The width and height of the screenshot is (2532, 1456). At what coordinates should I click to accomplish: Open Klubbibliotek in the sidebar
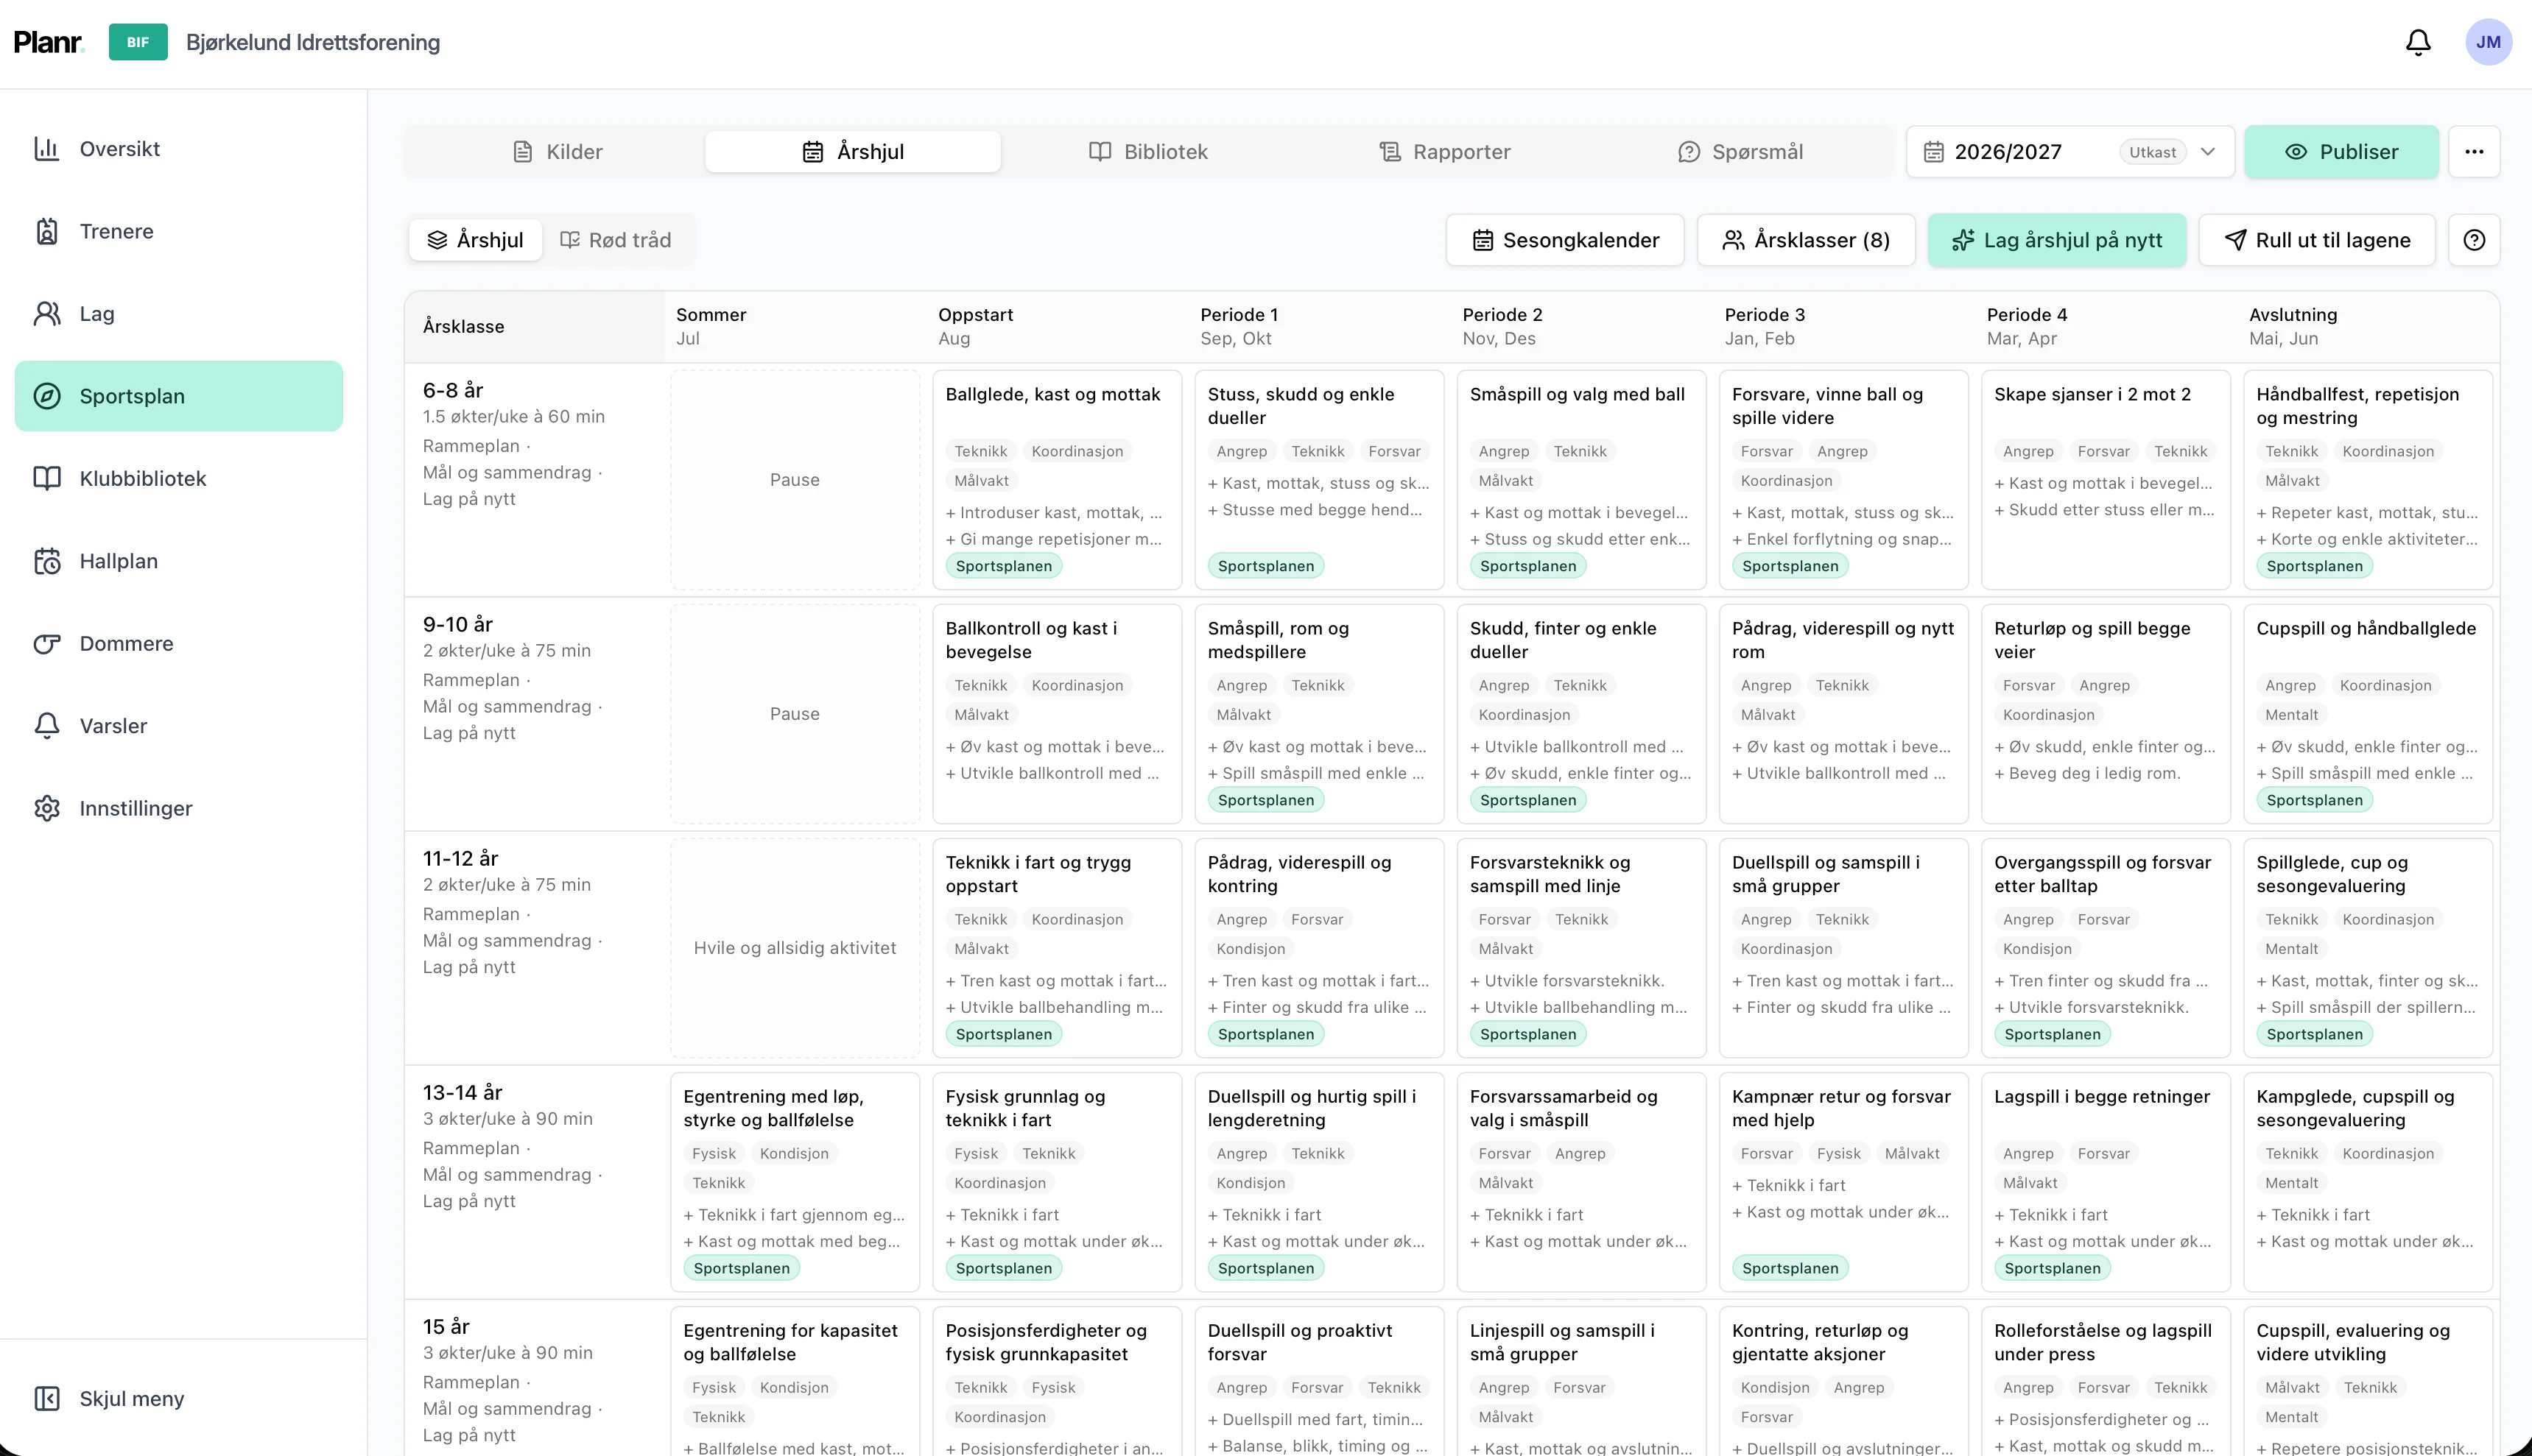pyautogui.click(x=179, y=479)
